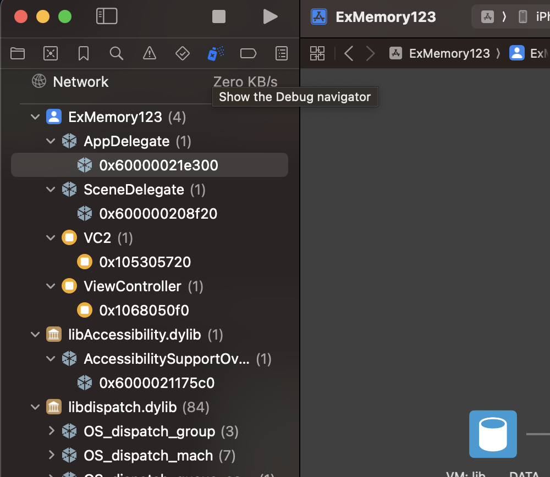The image size is (550, 477).
Task: Click the SceneDelegate class row label
Action: [134, 190]
